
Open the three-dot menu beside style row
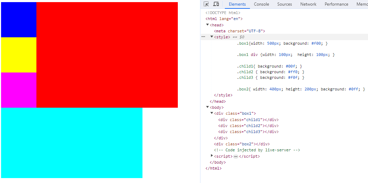[203, 37]
